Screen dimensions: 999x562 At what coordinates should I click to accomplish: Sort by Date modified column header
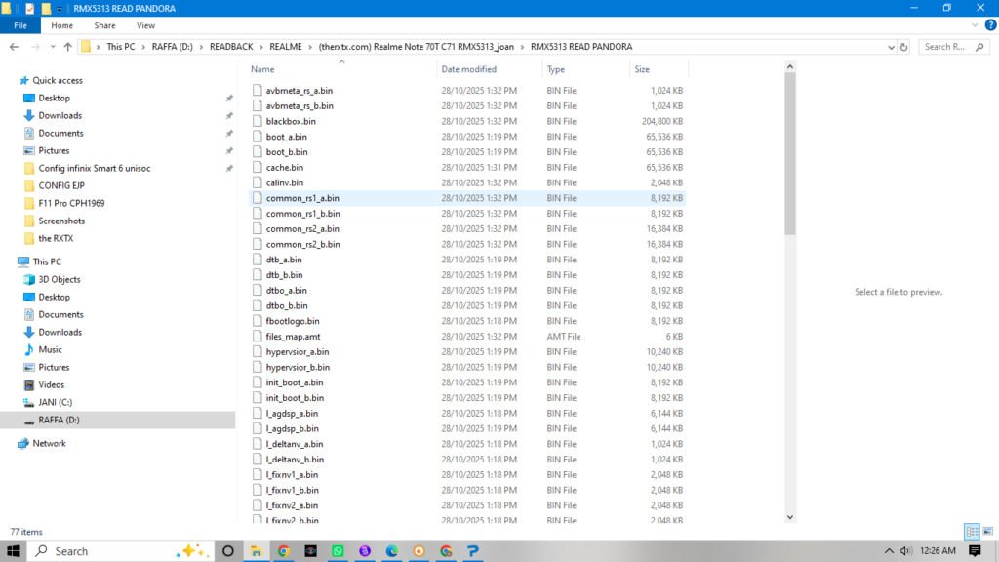click(468, 69)
